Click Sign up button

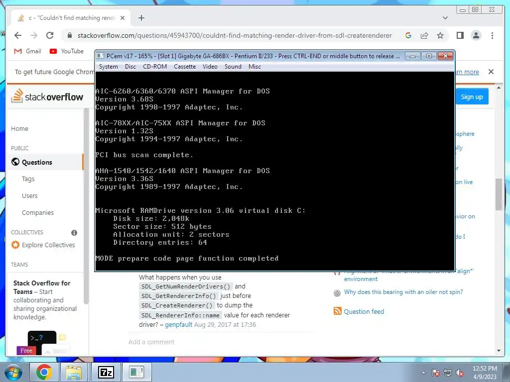coord(472,96)
